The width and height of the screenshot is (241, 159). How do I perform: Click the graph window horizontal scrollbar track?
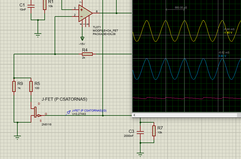[x=186, y=115]
